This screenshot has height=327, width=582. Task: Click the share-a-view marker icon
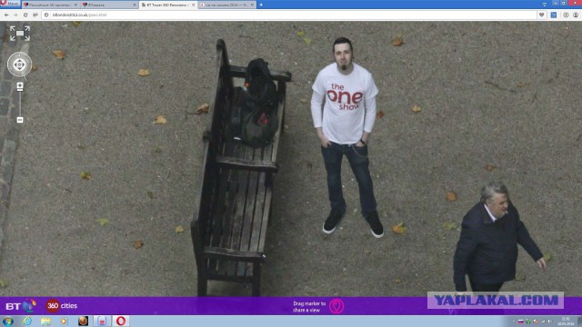tap(336, 306)
